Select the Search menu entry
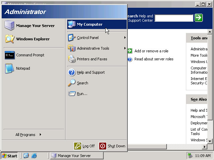The height and width of the screenshot is (160, 214). (97, 83)
